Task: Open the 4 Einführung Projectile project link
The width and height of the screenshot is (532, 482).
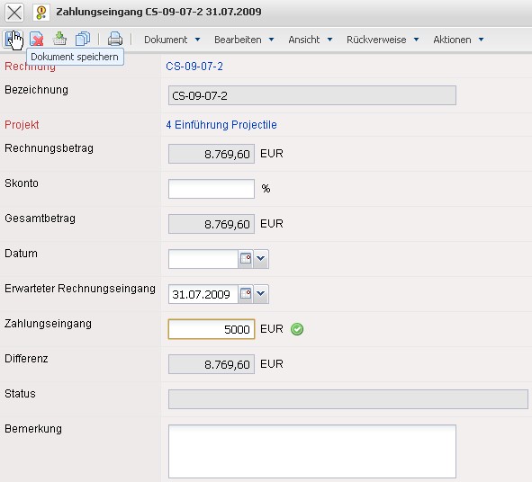Action: click(221, 125)
